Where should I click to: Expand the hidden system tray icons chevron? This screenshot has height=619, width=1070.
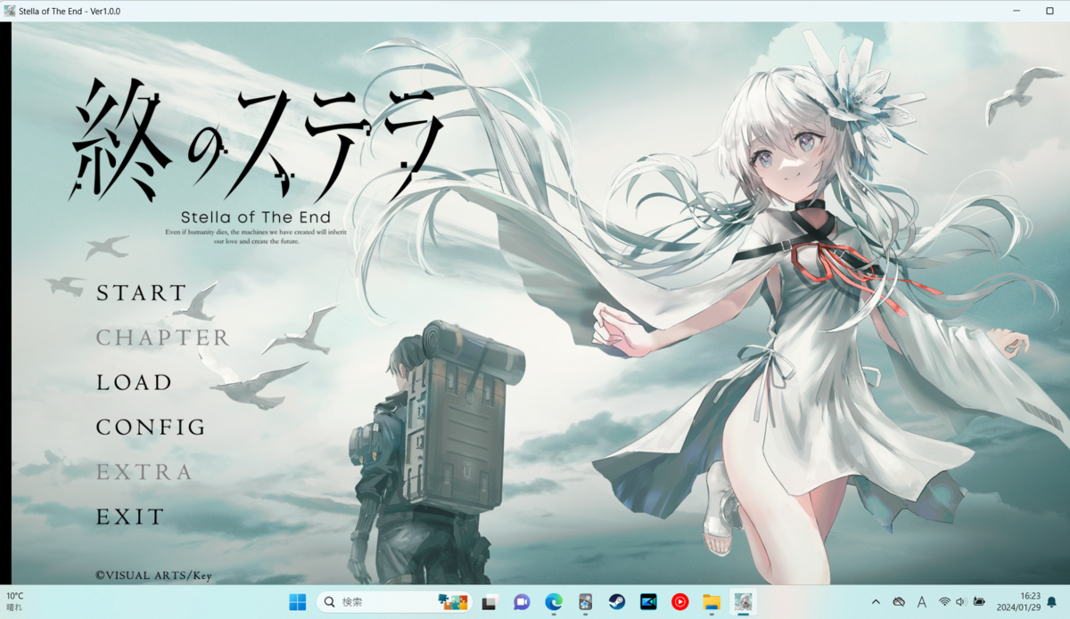tap(875, 602)
